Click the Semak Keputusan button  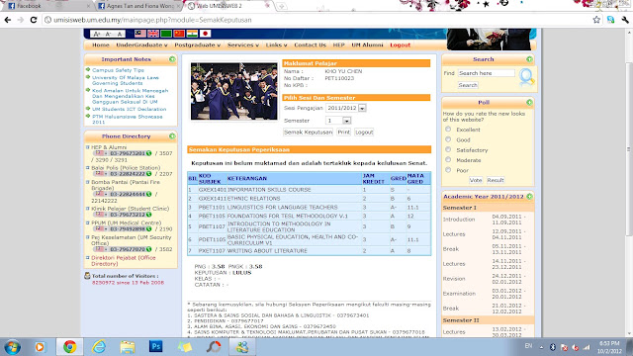(x=308, y=132)
